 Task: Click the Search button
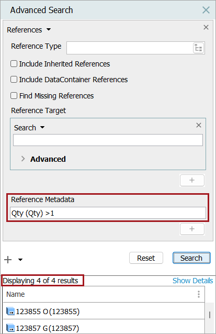click(x=191, y=258)
